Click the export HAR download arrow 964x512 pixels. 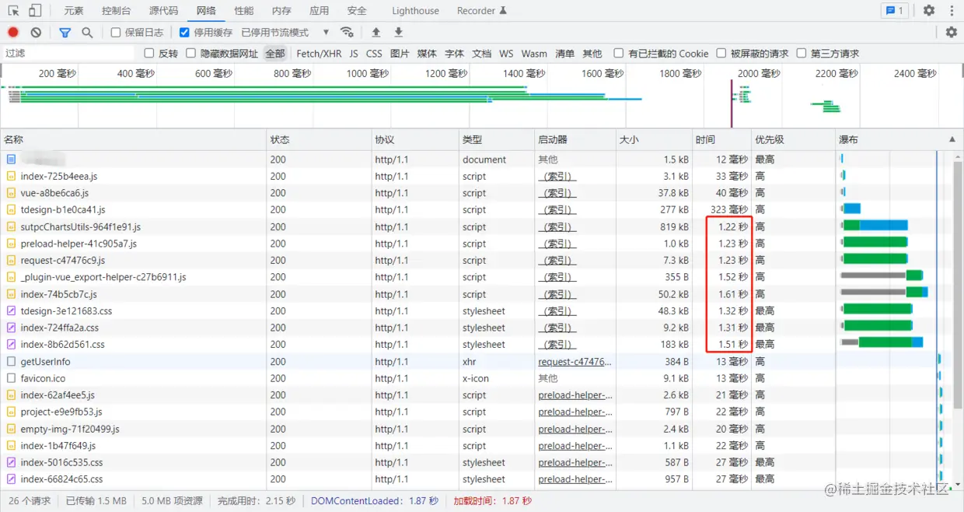399,33
